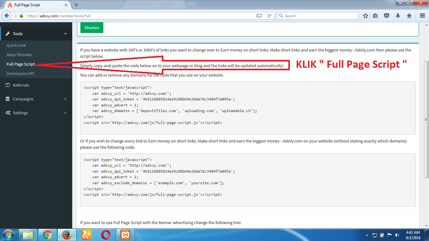Show bookmarks list icon
This screenshot has width=429, height=241.
pyautogui.click(x=375, y=16)
